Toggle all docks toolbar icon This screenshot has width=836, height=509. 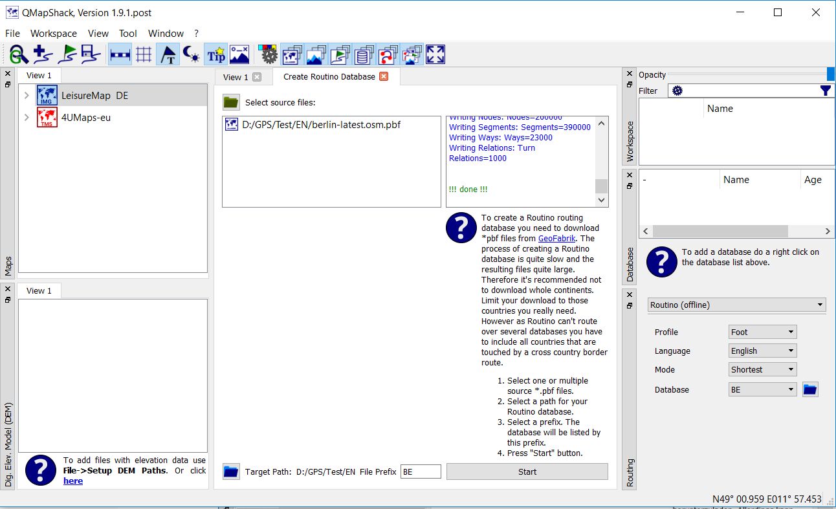pyautogui.click(x=412, y=54)
